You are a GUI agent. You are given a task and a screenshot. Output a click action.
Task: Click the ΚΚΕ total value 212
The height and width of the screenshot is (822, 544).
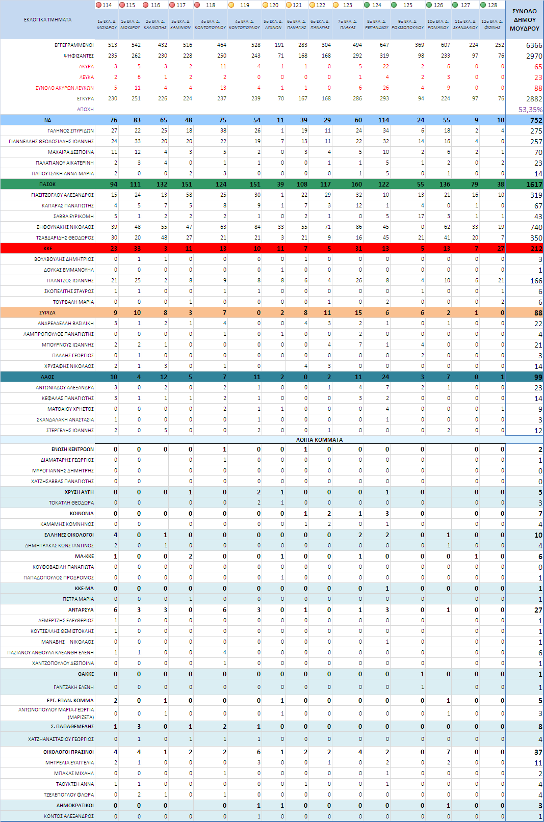[536, 249]
